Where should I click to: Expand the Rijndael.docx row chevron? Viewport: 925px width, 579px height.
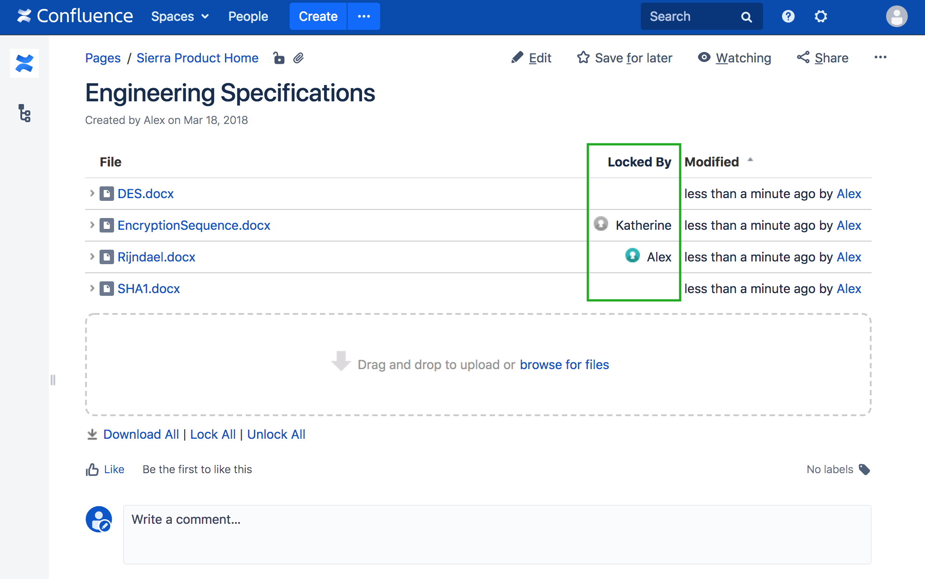tap(92, 257)
